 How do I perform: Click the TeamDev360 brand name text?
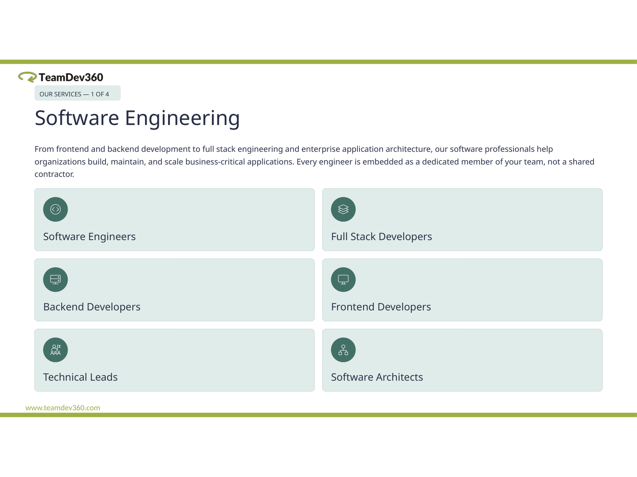pyautogui.click(x=71, y=77)
